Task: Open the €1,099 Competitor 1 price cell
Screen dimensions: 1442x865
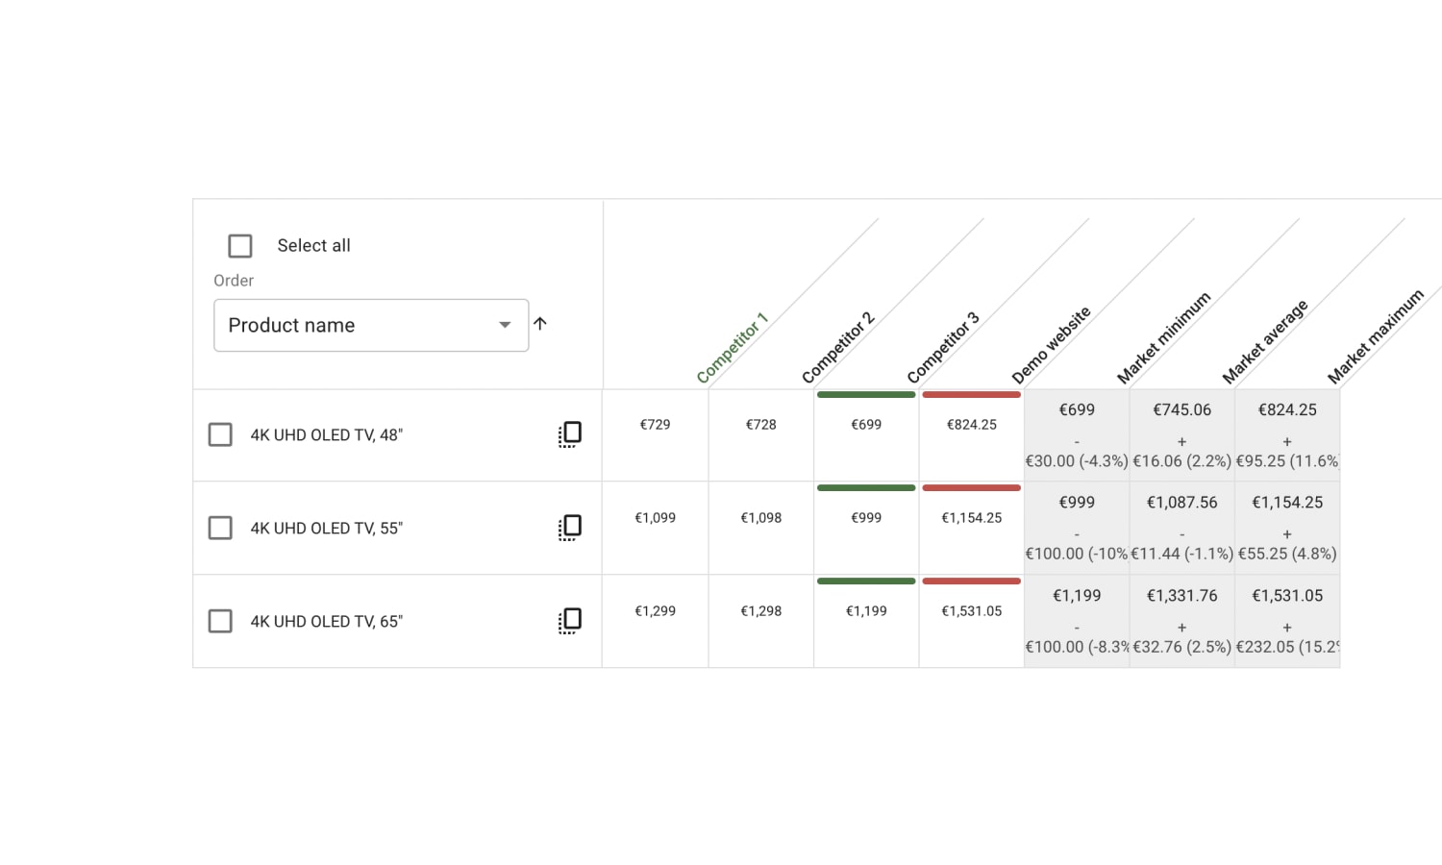Action: pos(656,528)
